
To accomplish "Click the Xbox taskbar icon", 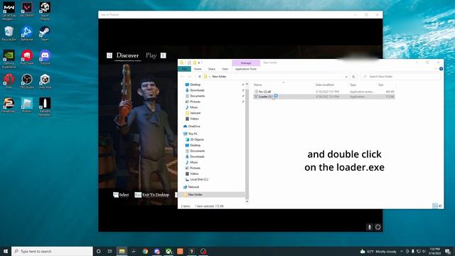I will point(168,251).
